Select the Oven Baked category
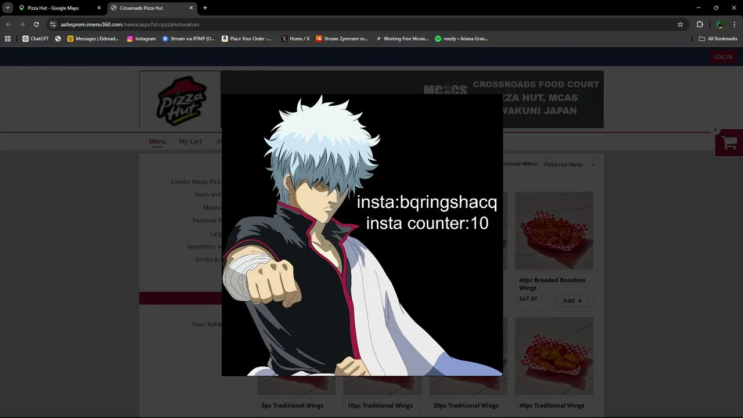The image size is (743, 418). pos(206,324)
